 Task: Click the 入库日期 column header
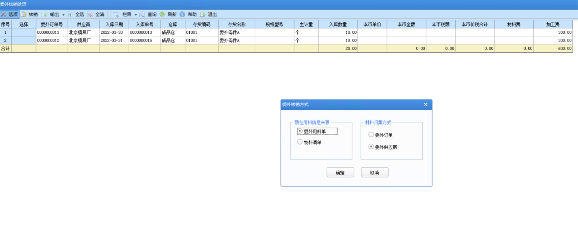coord(114,24)
